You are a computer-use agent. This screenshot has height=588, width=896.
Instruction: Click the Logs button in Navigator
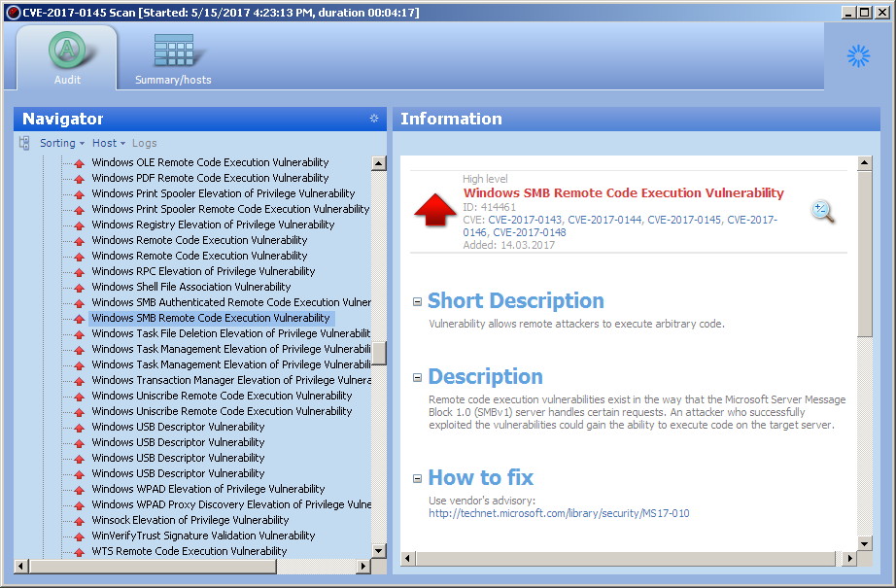tap(144, 143)
